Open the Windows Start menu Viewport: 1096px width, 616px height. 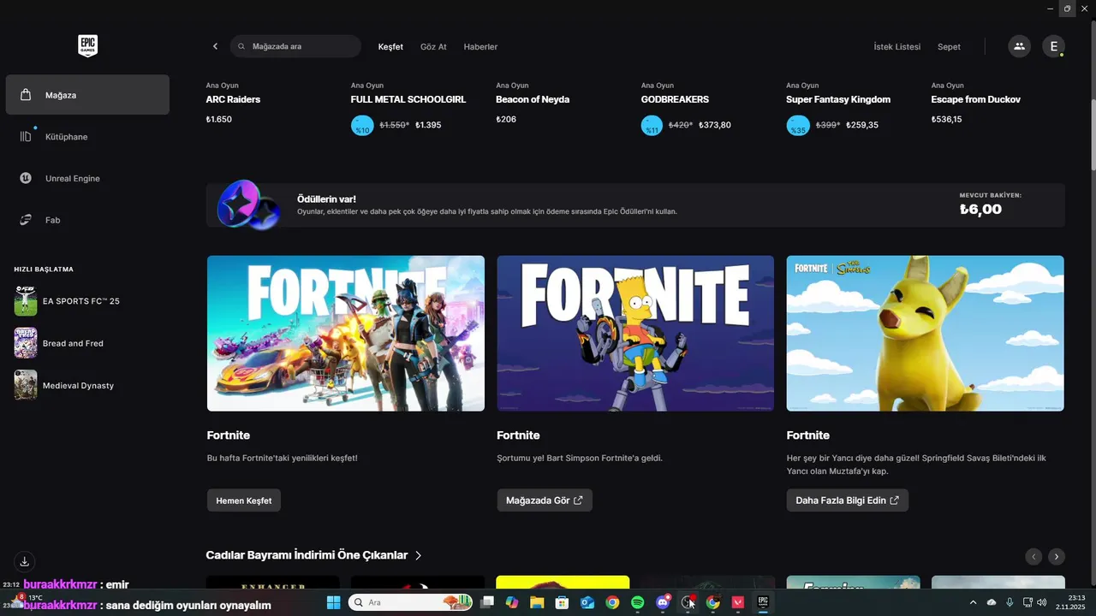point(333,602)
